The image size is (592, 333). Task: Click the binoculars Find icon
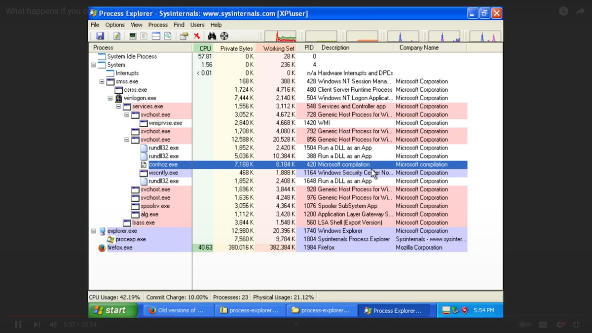[x=212, y=36]
